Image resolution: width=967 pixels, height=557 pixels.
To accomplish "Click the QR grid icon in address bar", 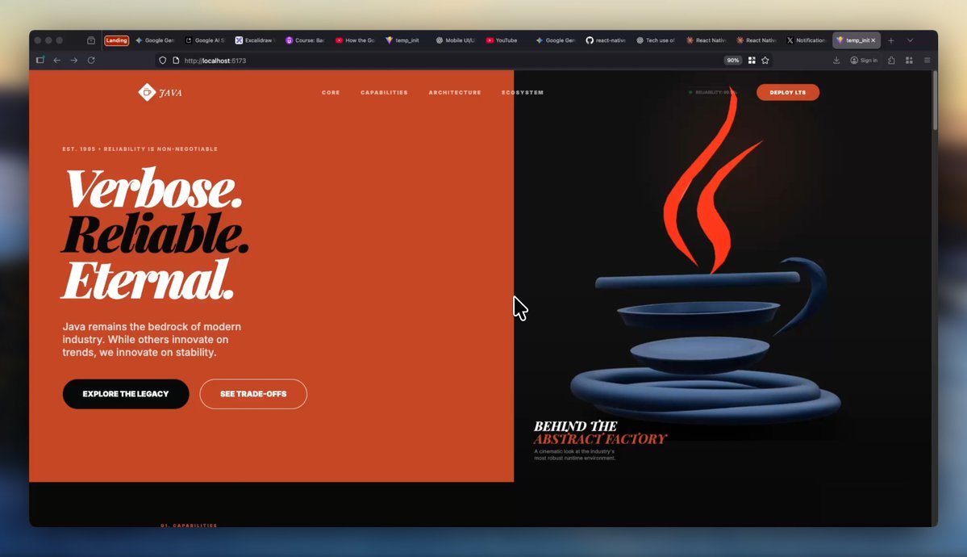I will tap(752, 61).
